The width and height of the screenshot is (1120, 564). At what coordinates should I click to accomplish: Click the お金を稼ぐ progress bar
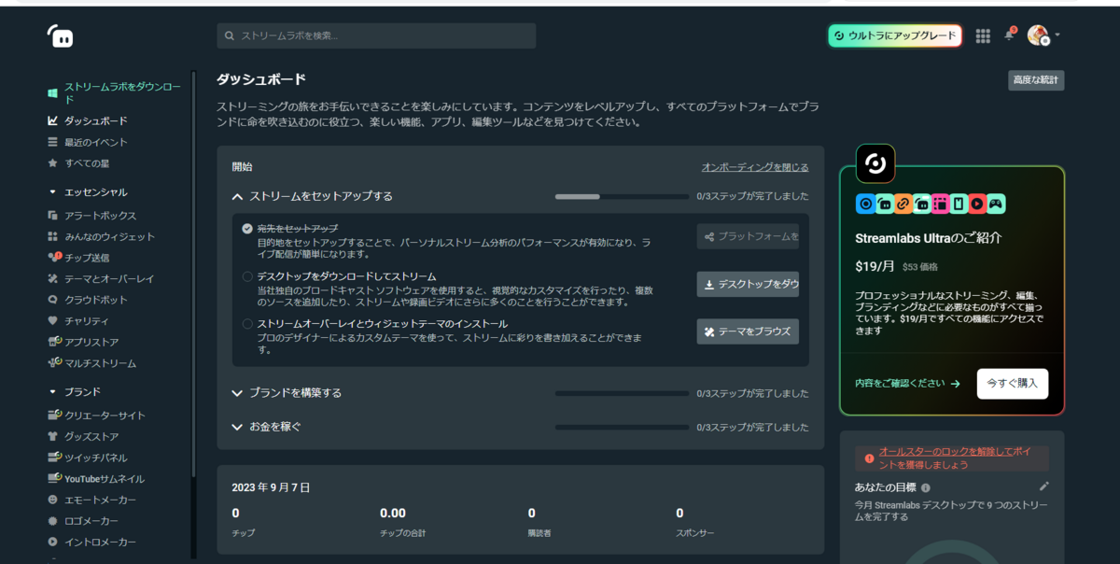622,427
